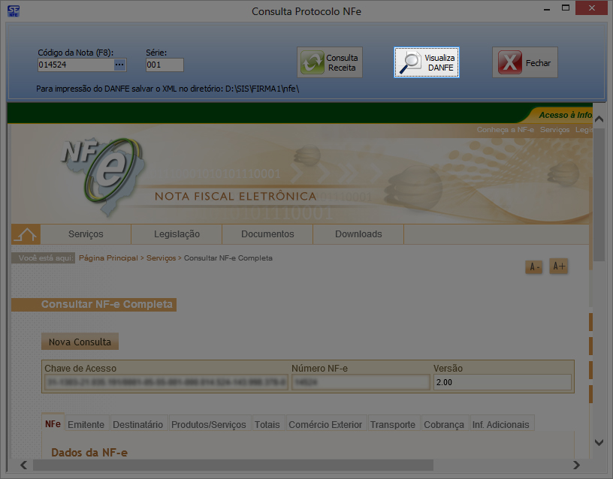
Task: Switch to the Transporte tab
Action: (x=392, y=424)
